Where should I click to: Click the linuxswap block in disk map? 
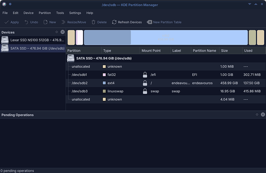pos(252,37)
